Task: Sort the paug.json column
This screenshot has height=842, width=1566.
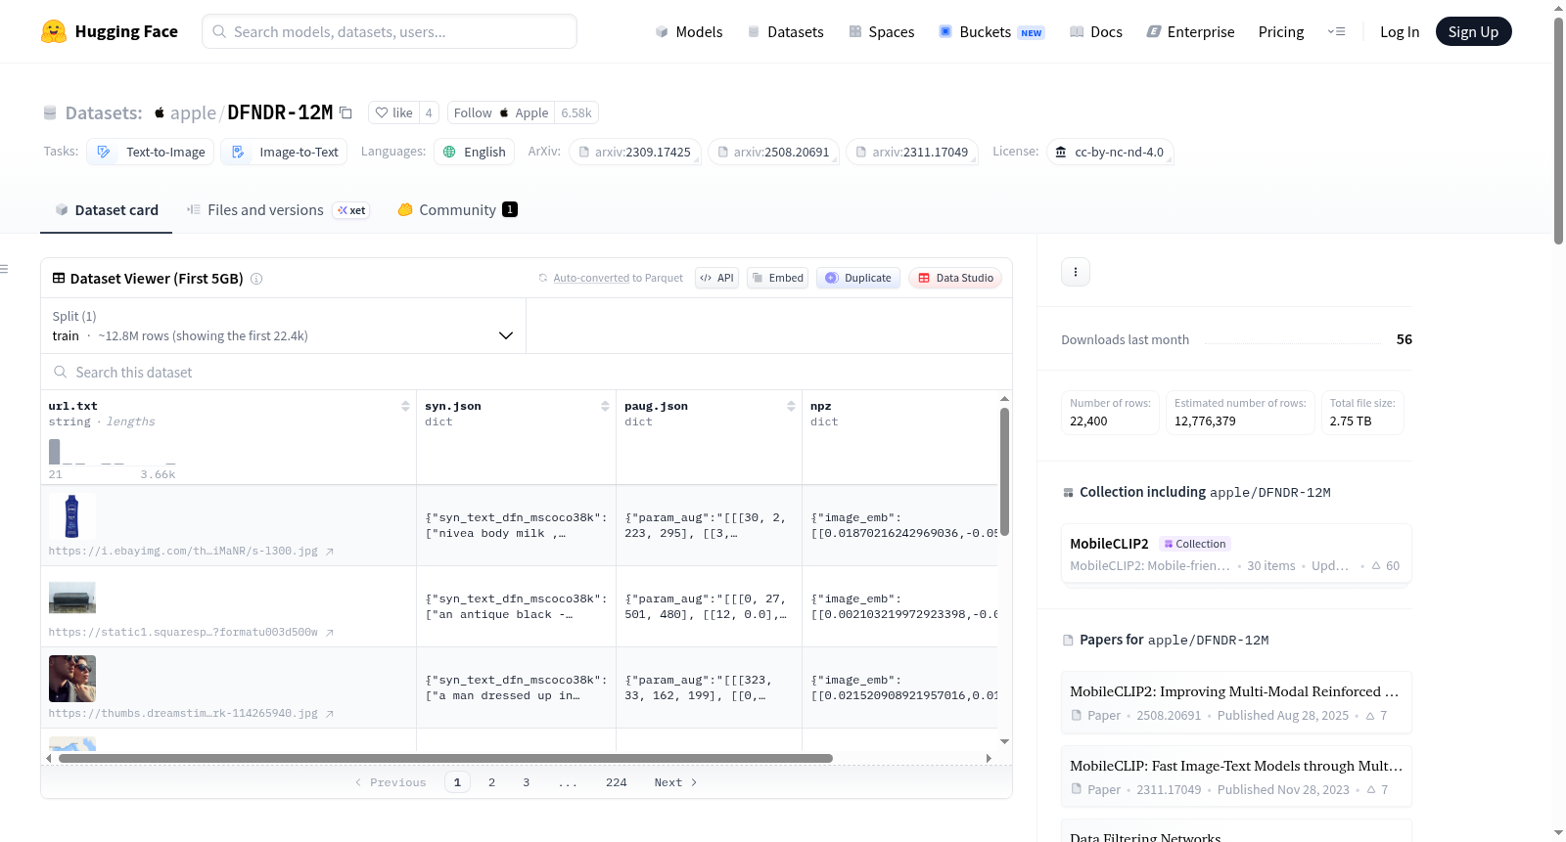Action: (x=791, y=406)
